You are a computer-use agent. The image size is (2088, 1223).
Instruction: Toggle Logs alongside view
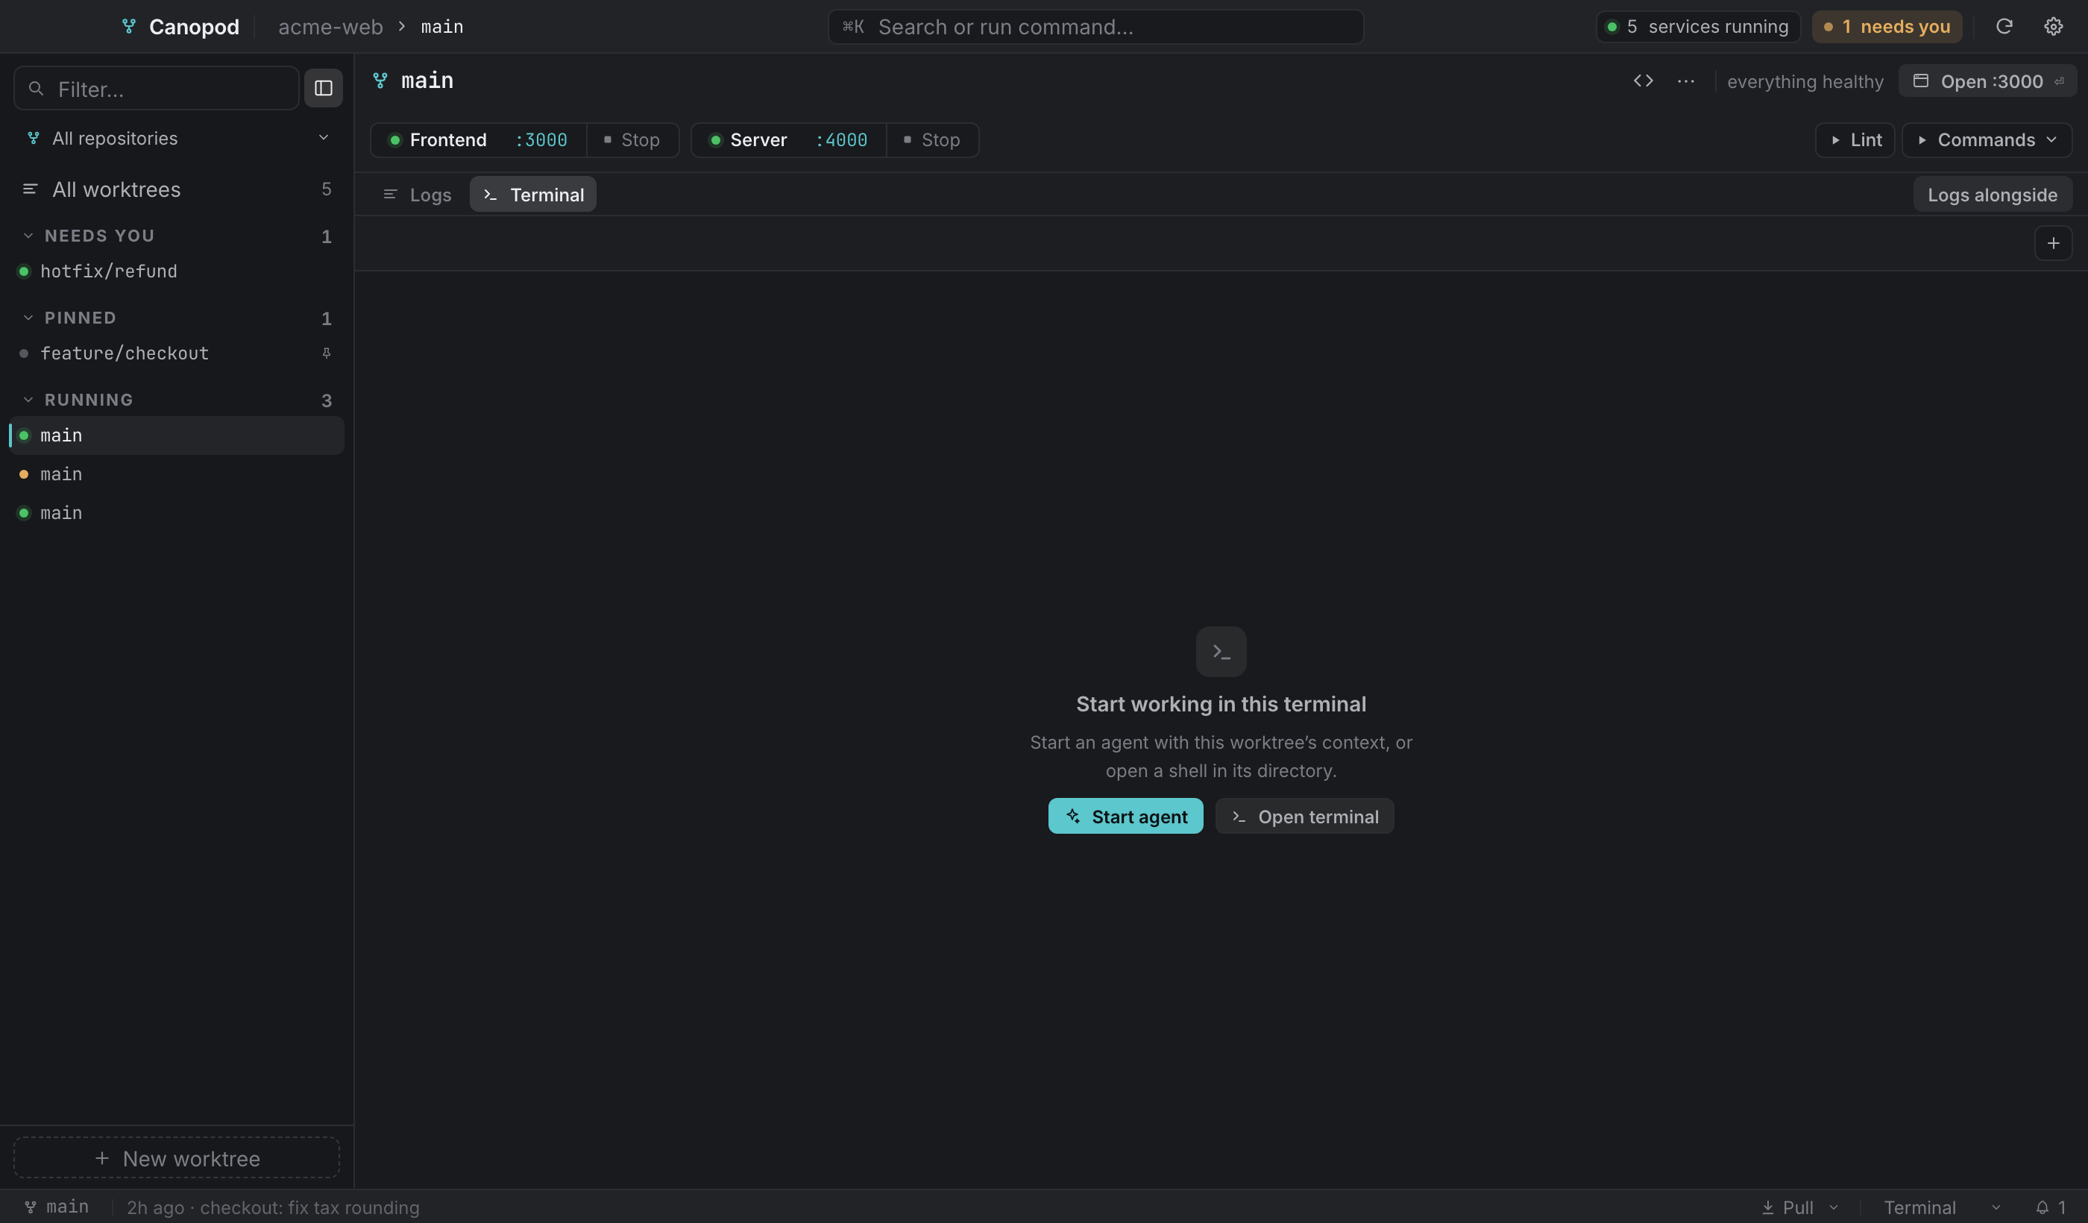pyautogui.click(x=1992, y=195)
